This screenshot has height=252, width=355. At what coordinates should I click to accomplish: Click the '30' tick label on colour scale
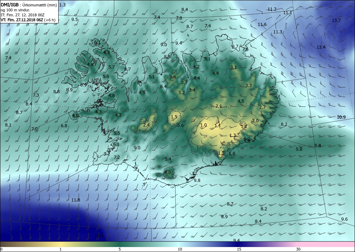tap(298, 250)
